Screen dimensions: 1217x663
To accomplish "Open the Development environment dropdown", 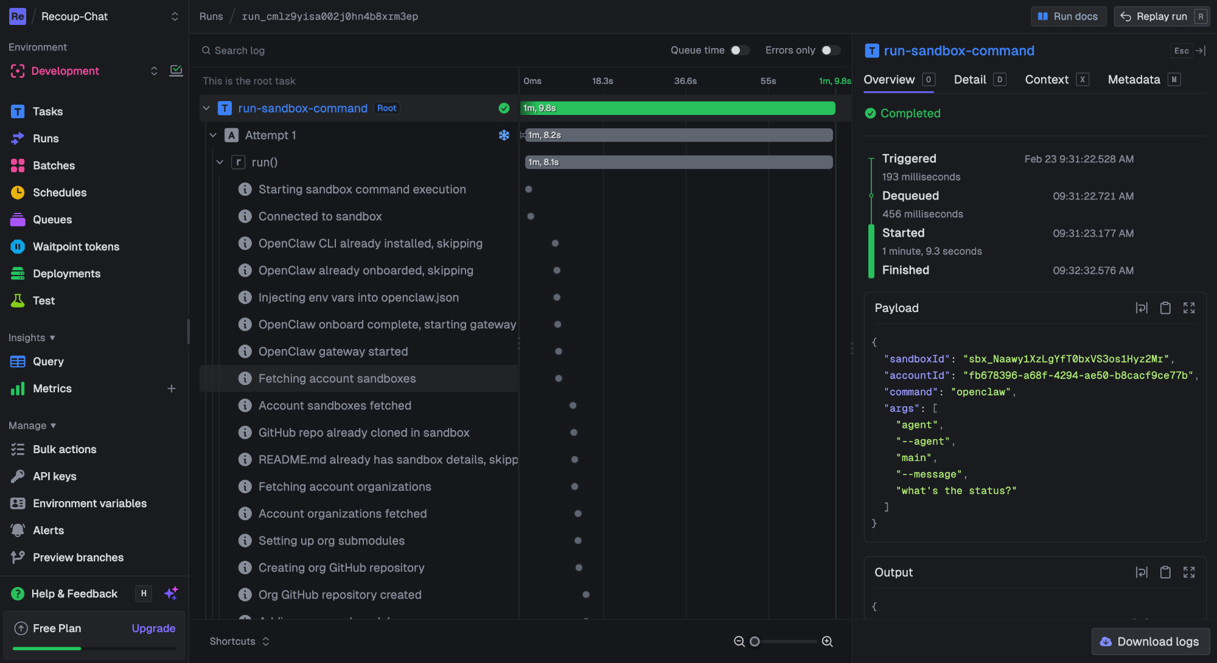I will (154, 71).
